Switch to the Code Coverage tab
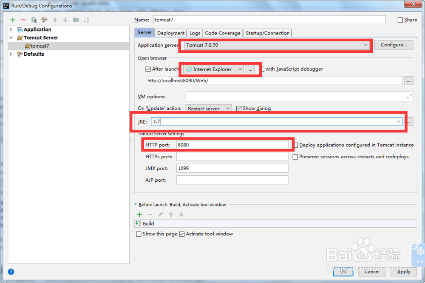425x283 pixels. pos(223,32)
